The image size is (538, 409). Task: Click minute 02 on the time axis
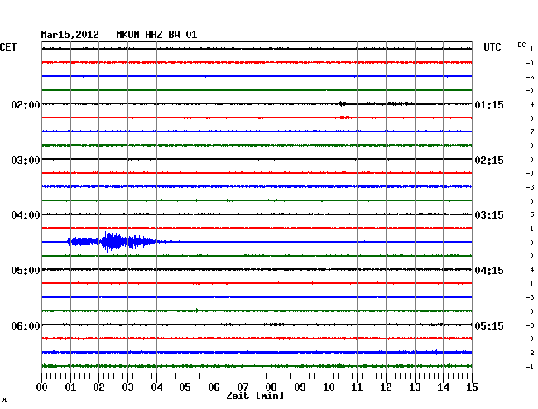pyautogui.click(x=98, y=387)
